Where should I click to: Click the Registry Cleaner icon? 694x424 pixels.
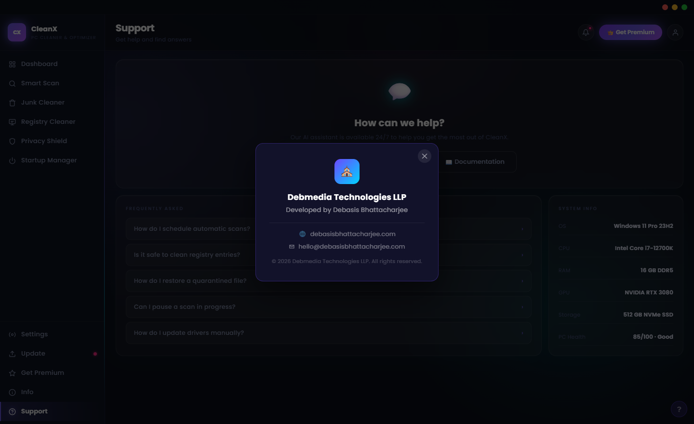pyautogui.click(x=13, y=122)
